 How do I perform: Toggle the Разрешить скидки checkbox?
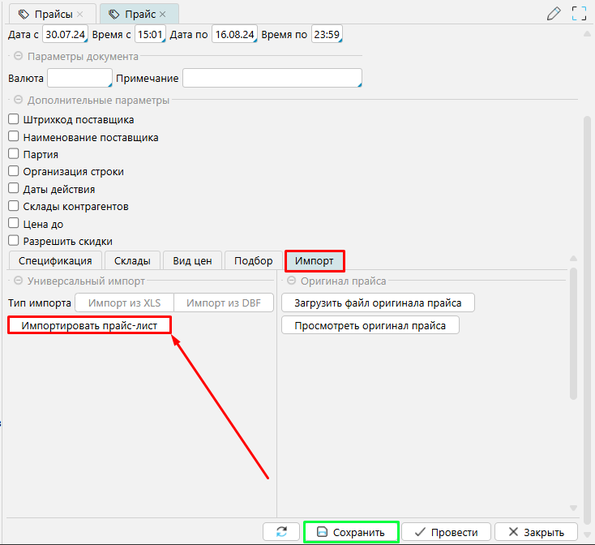(13, 241)
